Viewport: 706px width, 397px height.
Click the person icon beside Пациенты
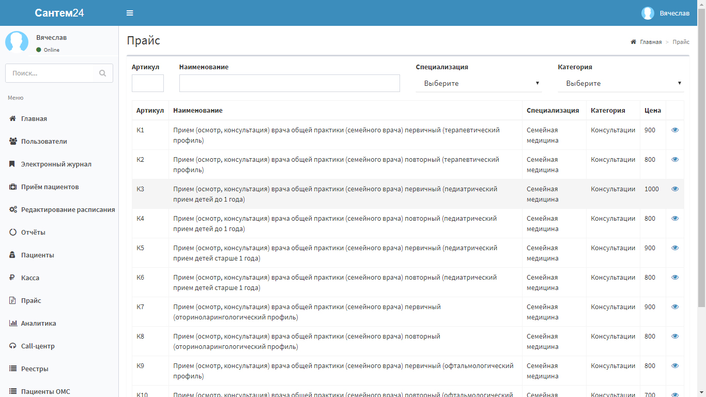(12, 255)
